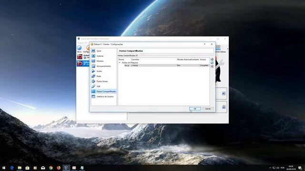Image resolution: width=305 pixels, height=171 pixels.
Task: Select the first Debian VM in list
Action: 83,57
